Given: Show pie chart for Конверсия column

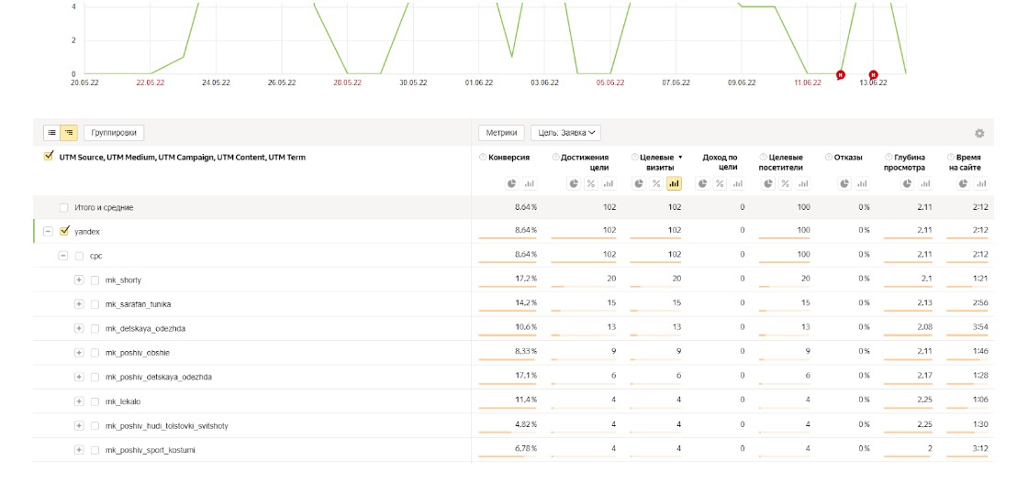Looking at the screenshot, I should point(511,184).
